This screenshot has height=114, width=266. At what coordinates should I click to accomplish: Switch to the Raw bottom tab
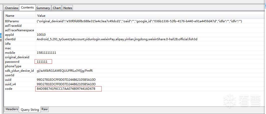(x=45, y=109)
